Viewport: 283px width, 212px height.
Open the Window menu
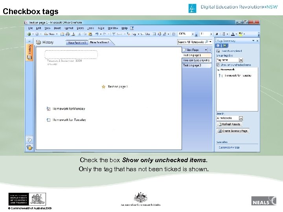point(113,28)
